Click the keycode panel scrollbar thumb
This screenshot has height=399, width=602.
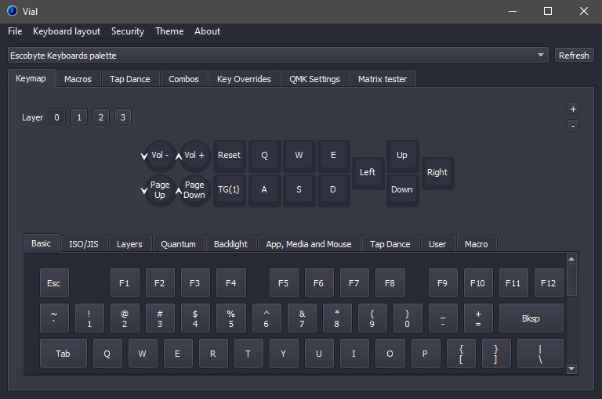(571, 280)
